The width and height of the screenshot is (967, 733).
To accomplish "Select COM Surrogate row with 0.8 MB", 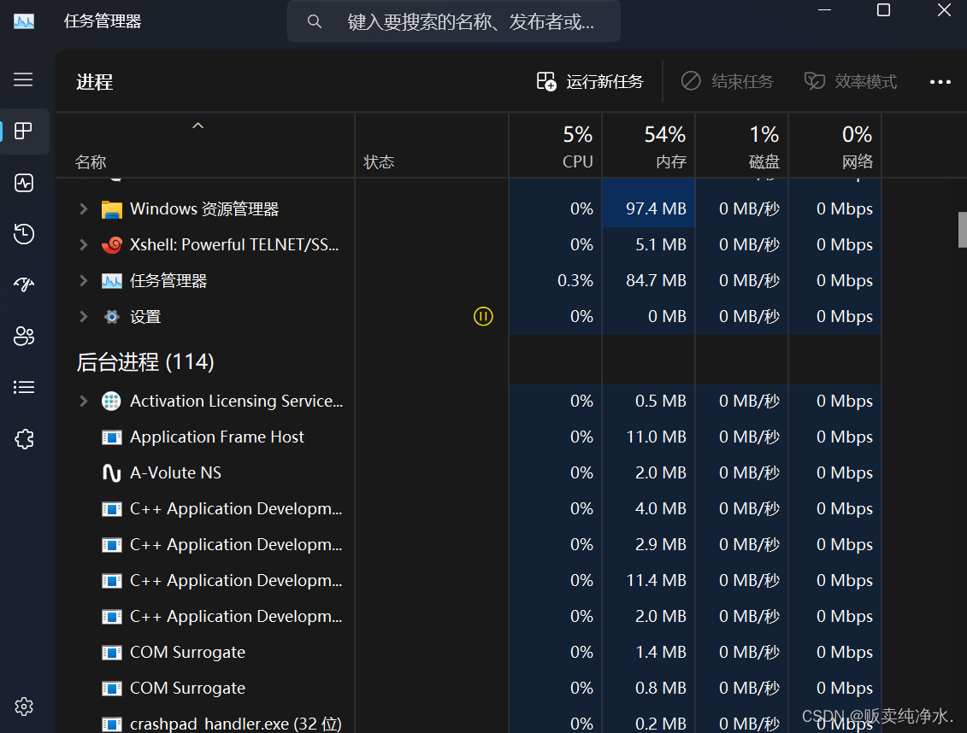I will (469, 688).
